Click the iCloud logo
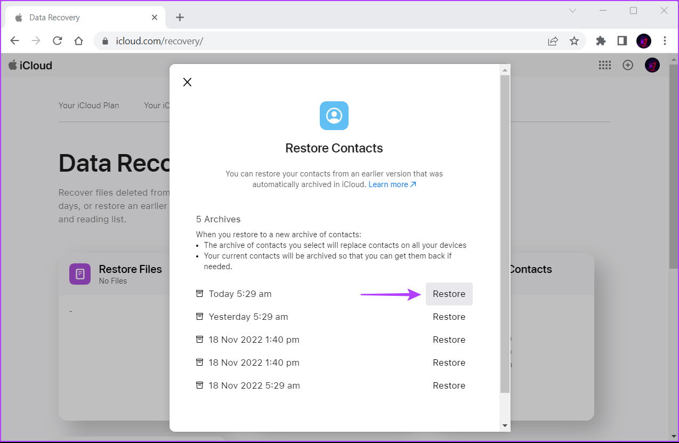 [x=30, y=66]
